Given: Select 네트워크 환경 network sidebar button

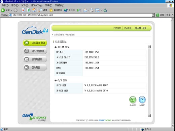Looking at the screenshot, I should tap(35, 43).
